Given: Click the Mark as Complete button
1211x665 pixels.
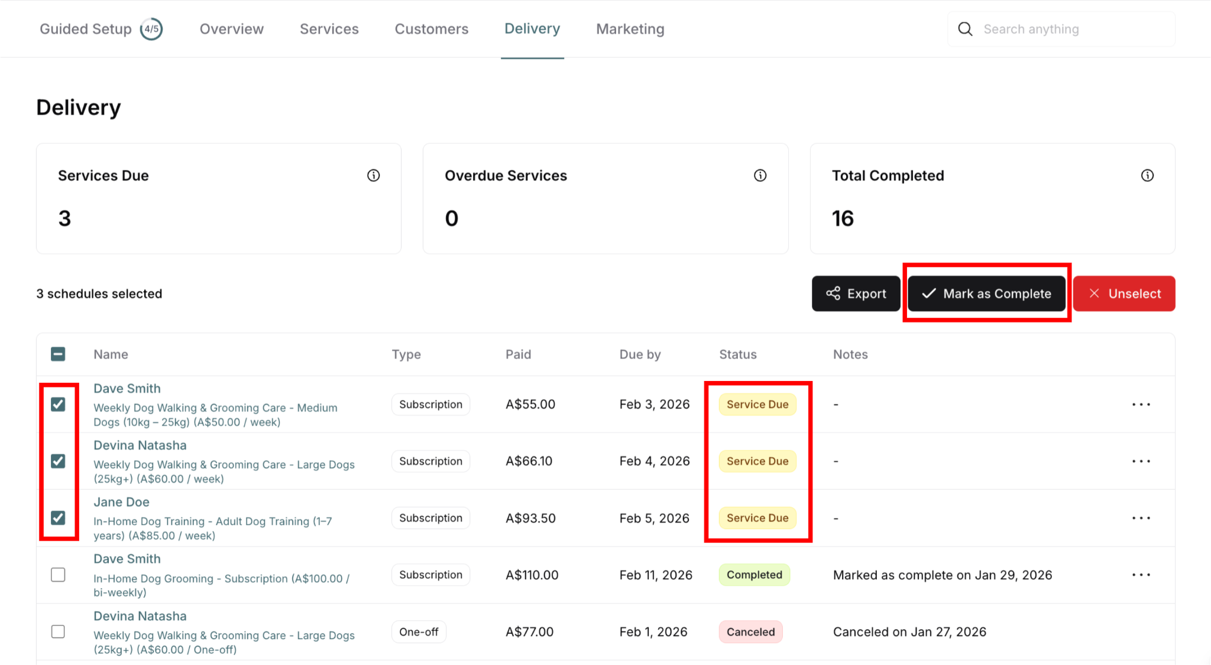Looking at the screenshot, I should pyautogui.click(x=986, y=294).
